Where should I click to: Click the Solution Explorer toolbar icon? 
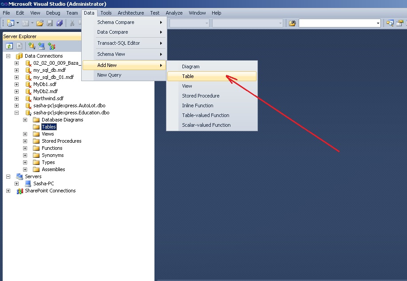pos(390,23)
